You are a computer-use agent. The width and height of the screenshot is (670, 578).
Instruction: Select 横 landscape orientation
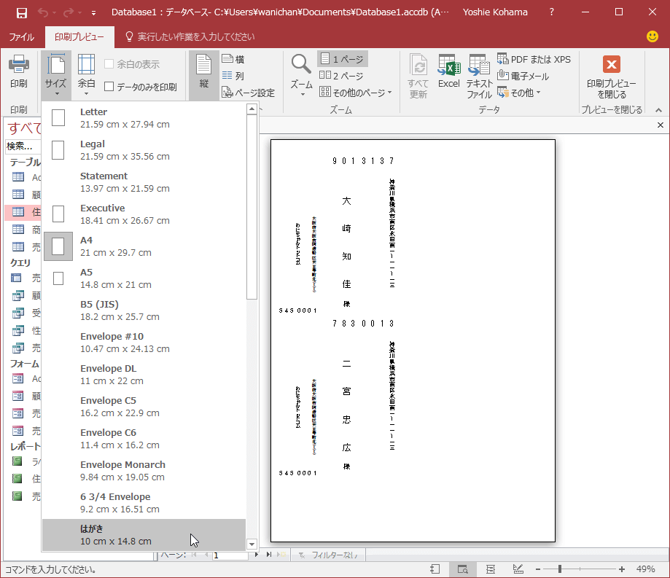(x=234, y=59)
